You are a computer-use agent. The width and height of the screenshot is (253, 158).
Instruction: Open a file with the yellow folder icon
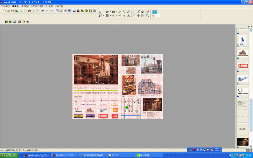coord(8,11)
